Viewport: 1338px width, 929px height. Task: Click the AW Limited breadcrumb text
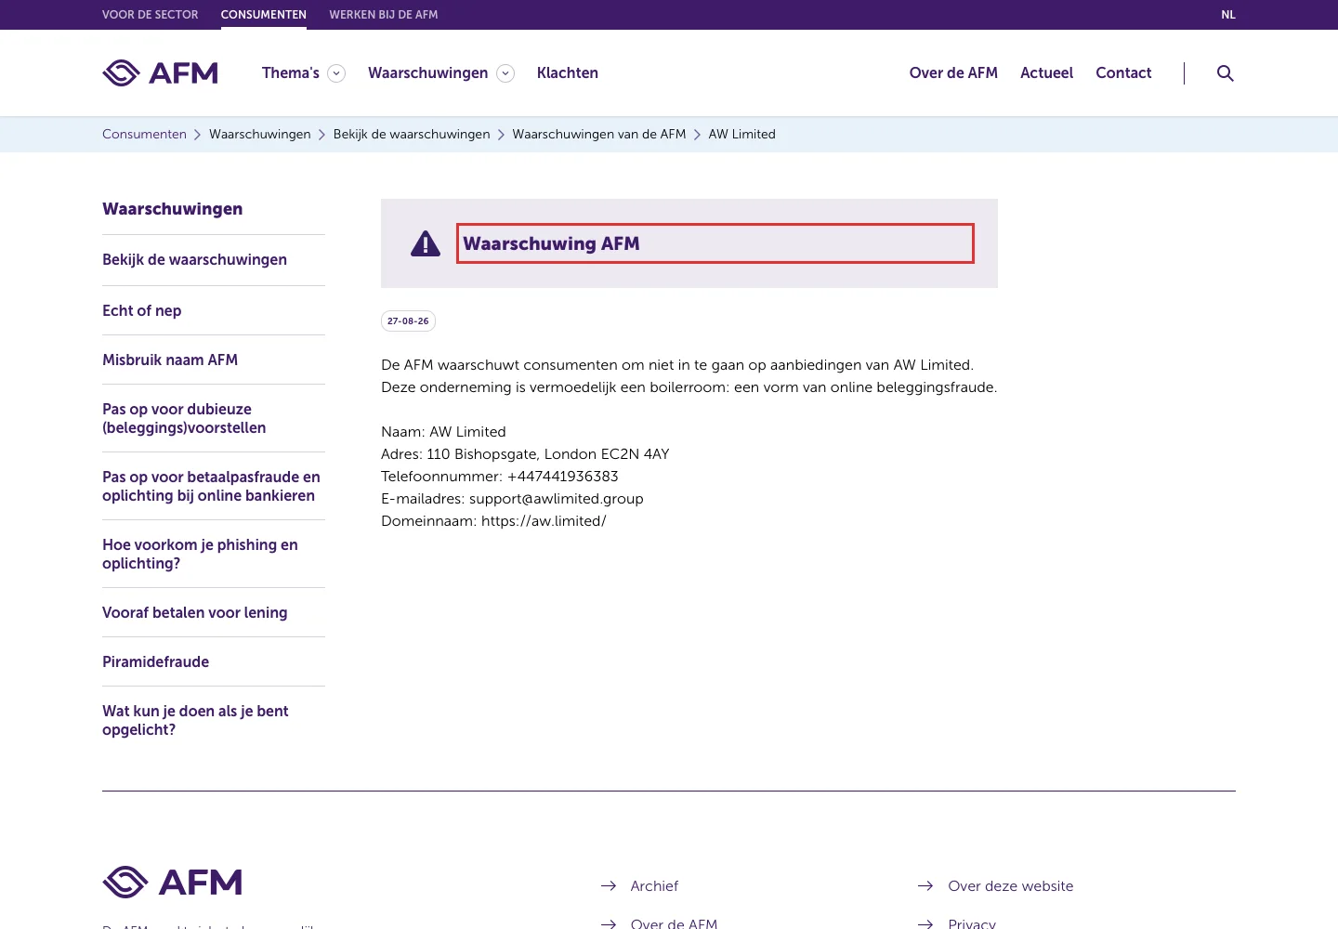pyautogui.click(x=742, y=134)
